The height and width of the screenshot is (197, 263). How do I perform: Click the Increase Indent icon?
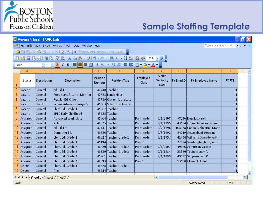click(131, 65)
